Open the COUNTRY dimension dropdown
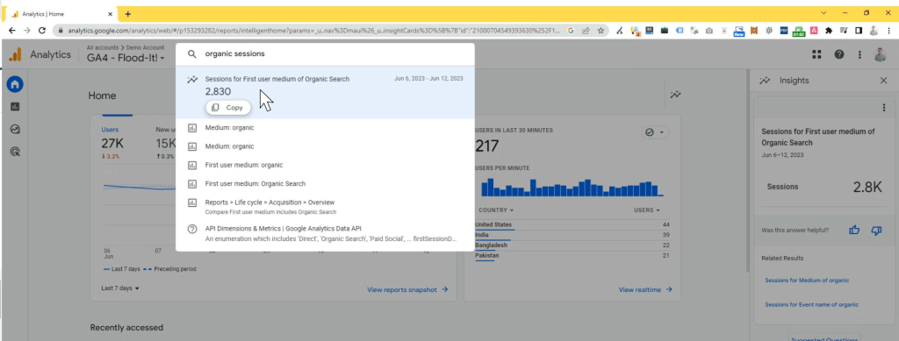The image size is (899, 341). (496, 210)
